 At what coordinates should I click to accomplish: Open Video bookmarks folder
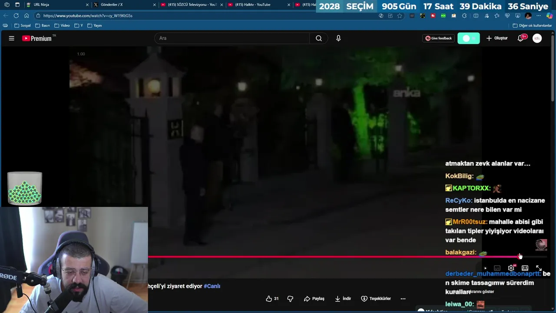62,26
